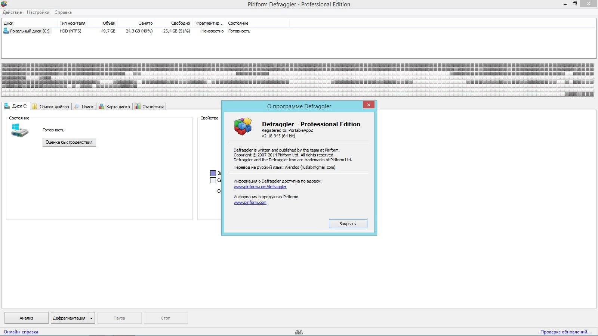Click the Пауза button

point(119,318)
